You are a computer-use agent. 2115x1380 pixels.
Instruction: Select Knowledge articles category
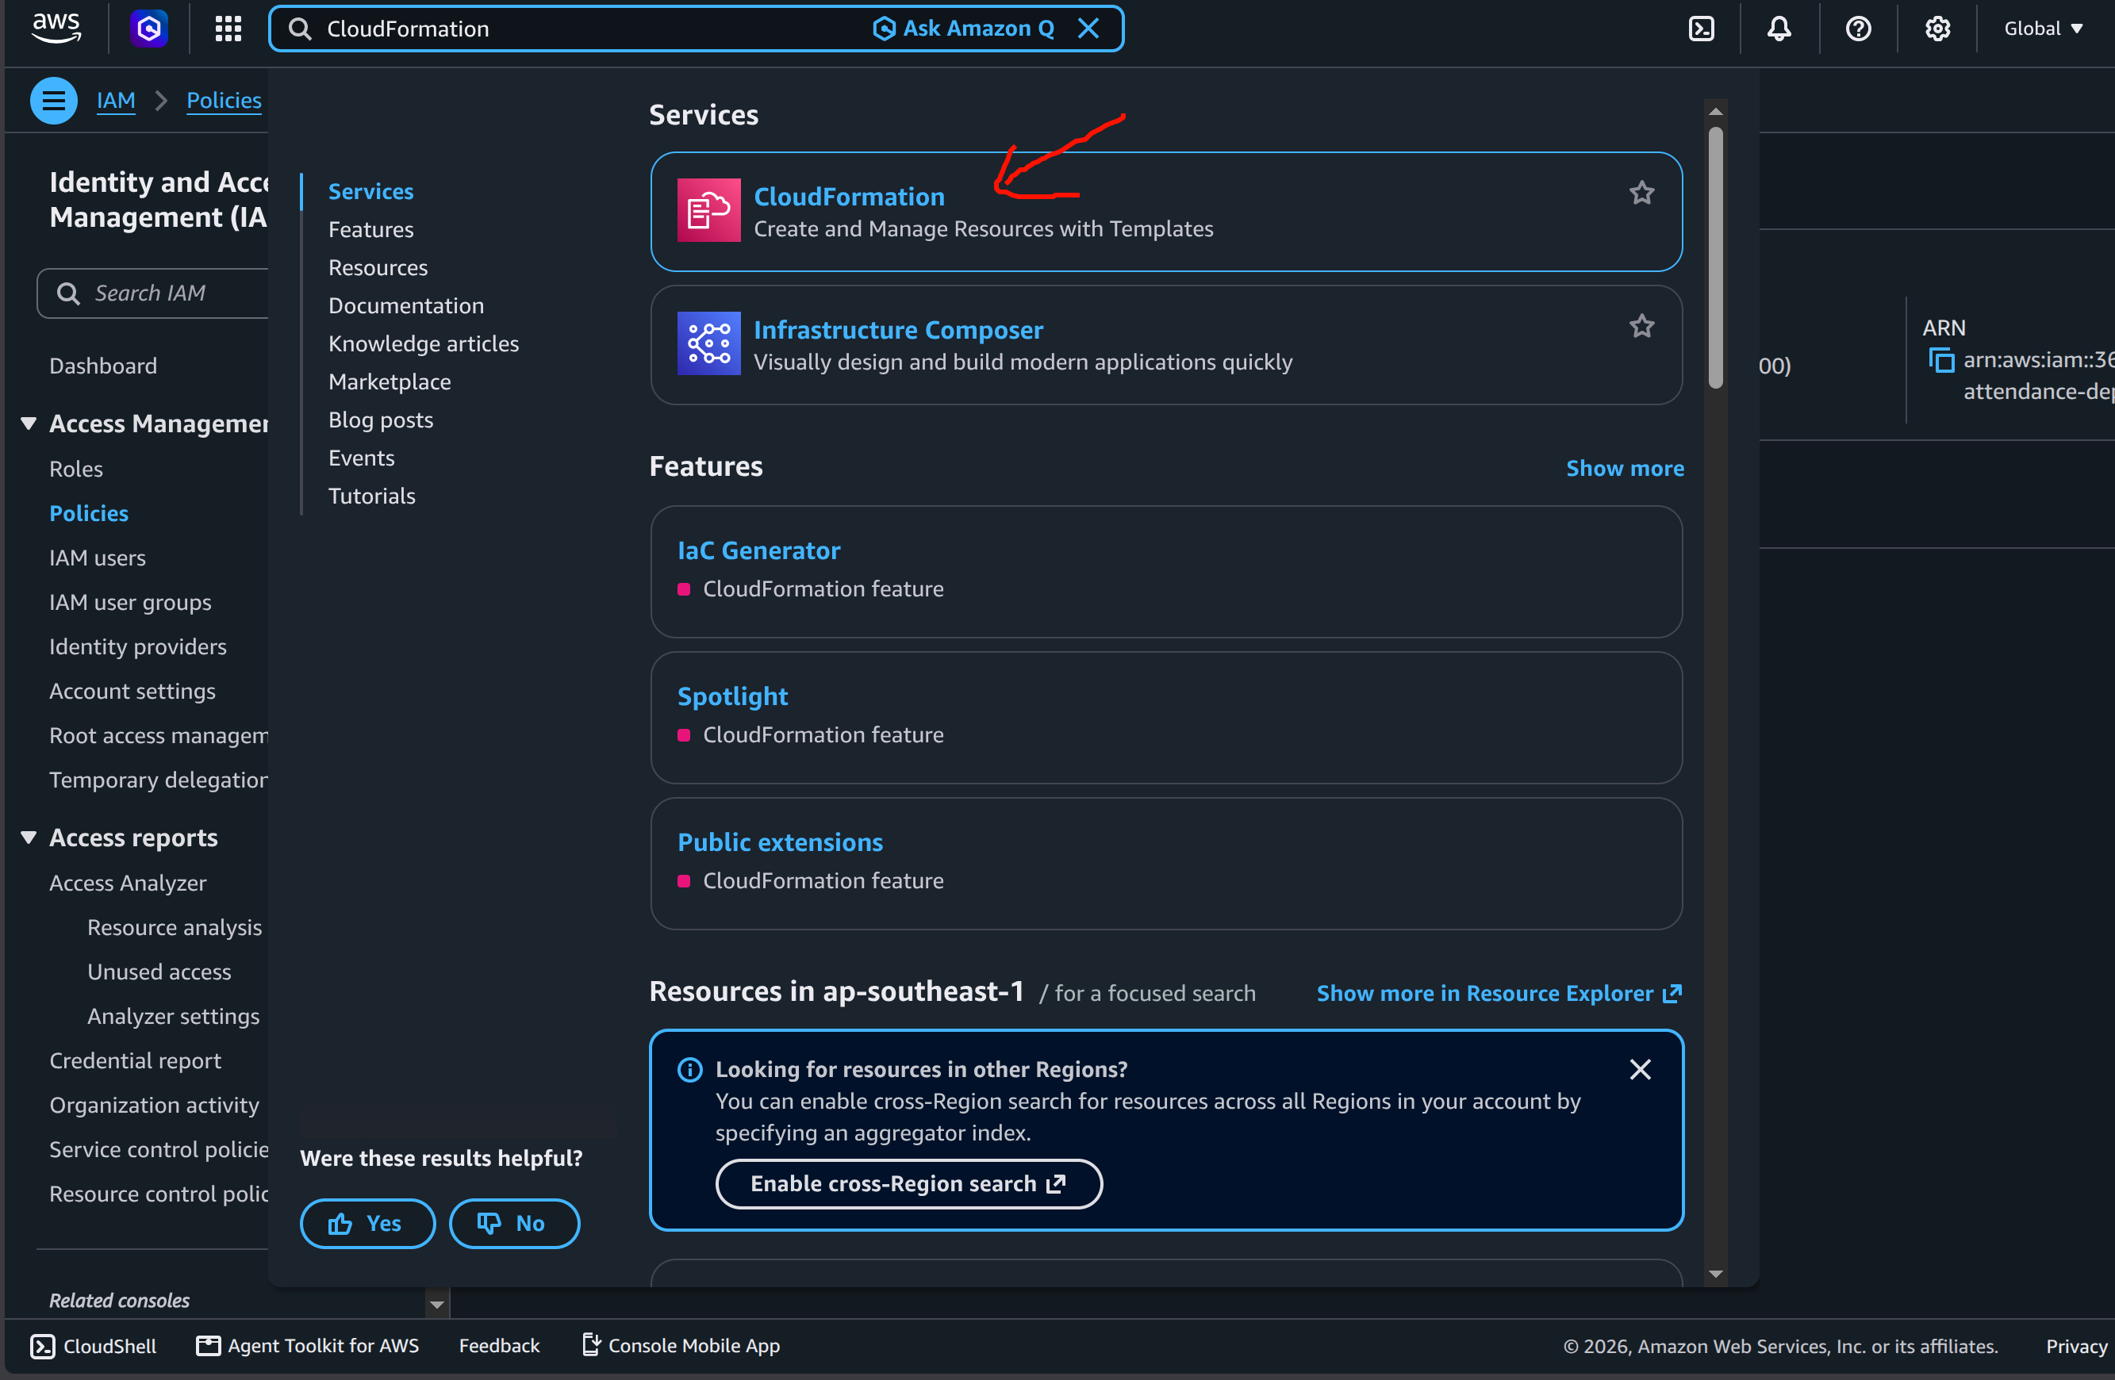point(423,344)
